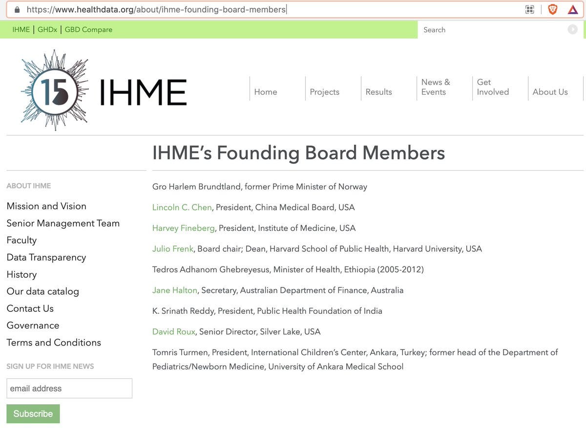Screen dimensions: 586x428
Task: Click the Tomris Turmen text line
Action: (355, 359)
